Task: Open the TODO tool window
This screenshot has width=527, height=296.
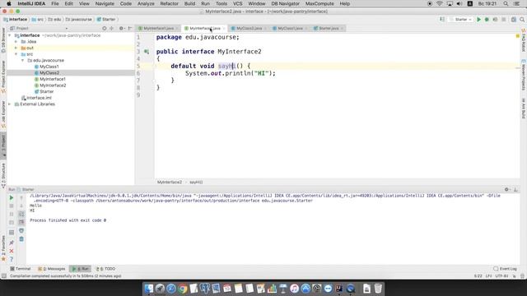Action: click(x=105, y=269)
